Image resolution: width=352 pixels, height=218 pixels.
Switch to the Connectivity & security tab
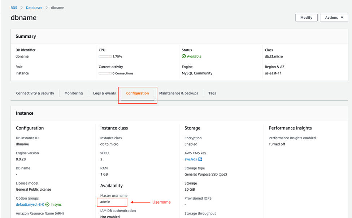[x=35, y=93]
